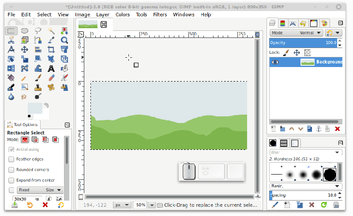The image size is (353, 216).
Task: Open the layer mode group switcher dropdown
Action: tap(334, 33)
